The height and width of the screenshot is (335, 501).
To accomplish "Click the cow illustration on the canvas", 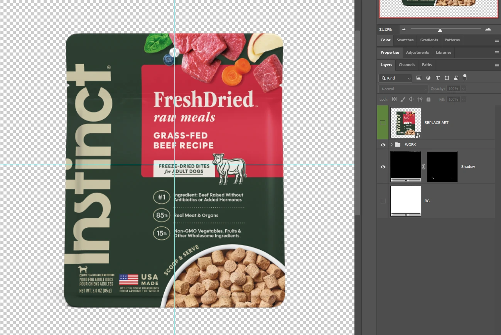I will [230, 169].
